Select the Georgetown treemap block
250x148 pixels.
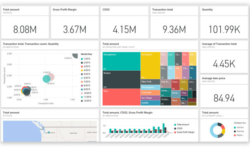pyautogui.click(x=121, y=61)
